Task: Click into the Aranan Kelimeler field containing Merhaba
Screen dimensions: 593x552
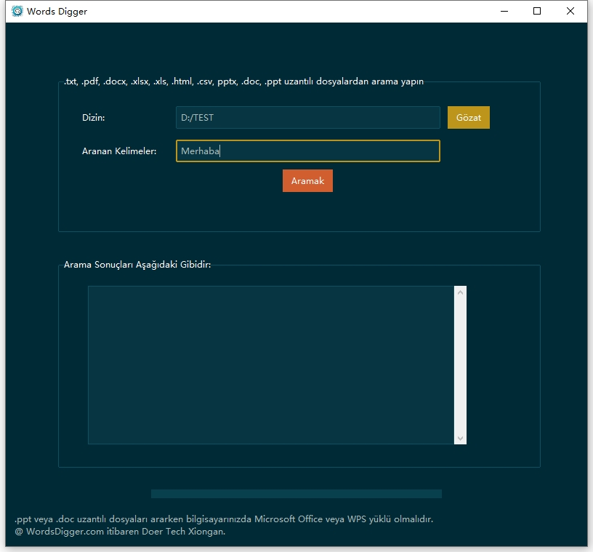Action: pyautogui.click(x=307, y=151)
